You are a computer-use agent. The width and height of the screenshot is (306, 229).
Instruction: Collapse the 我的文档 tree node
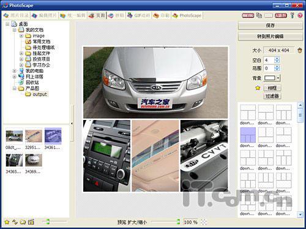point(15,30)
